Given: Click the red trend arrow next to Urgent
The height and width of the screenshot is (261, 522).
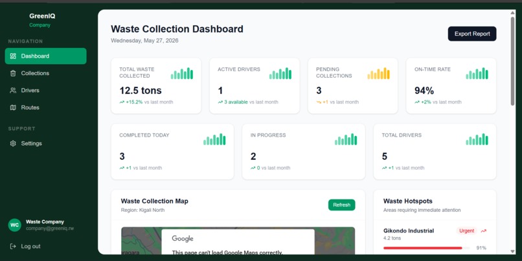Looking at the screenshot, I should pos(483,231).
